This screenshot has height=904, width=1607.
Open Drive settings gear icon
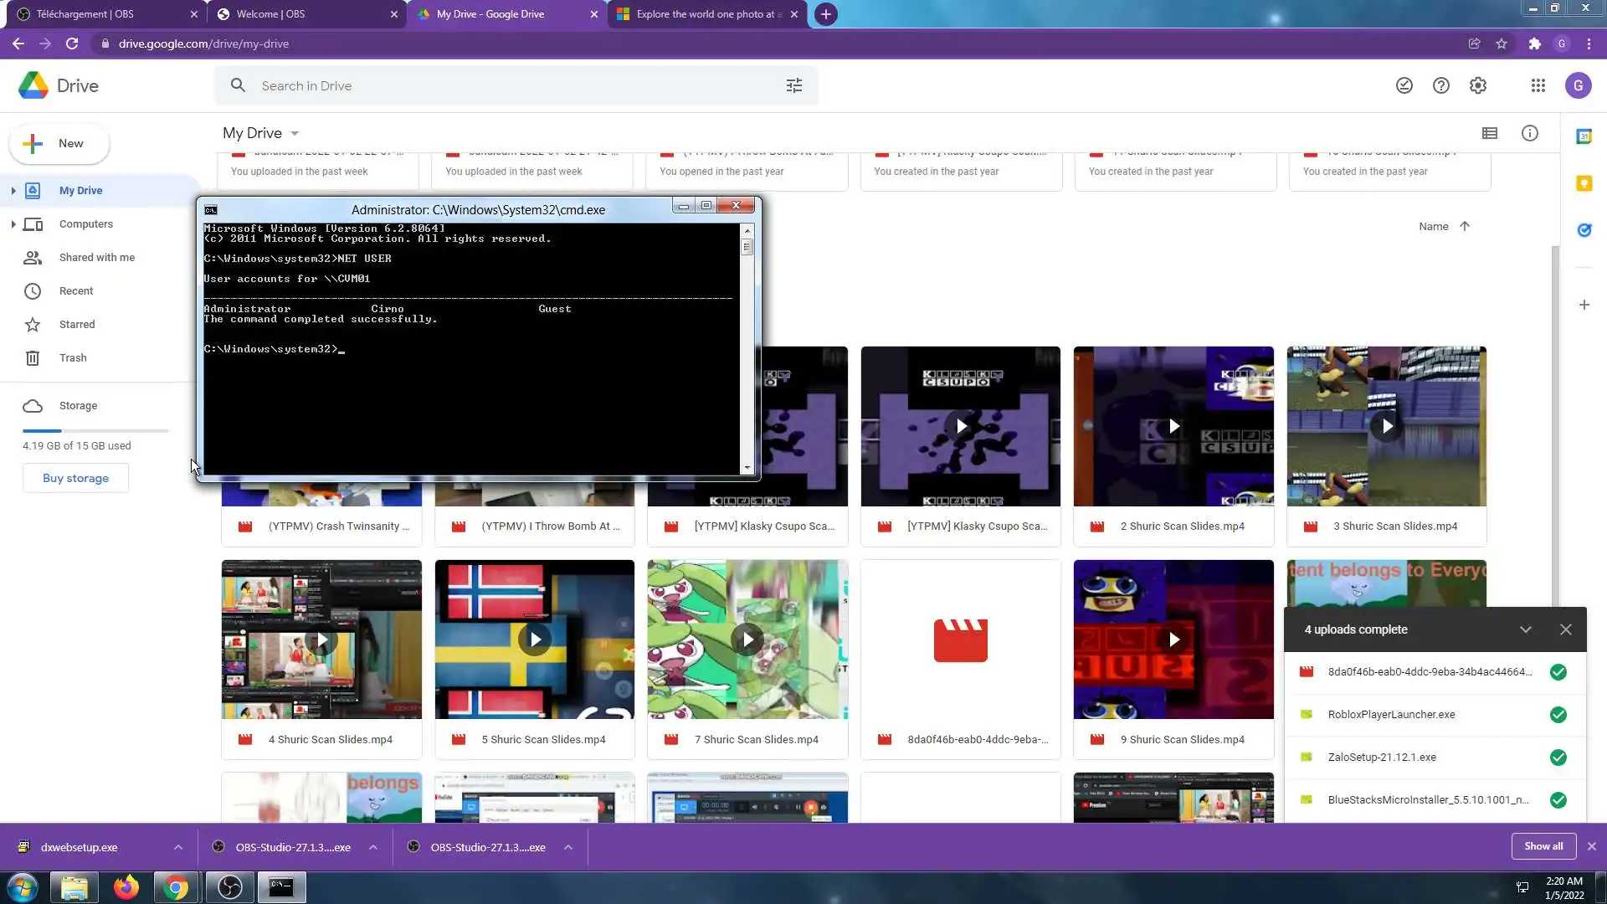[1477, 85]
